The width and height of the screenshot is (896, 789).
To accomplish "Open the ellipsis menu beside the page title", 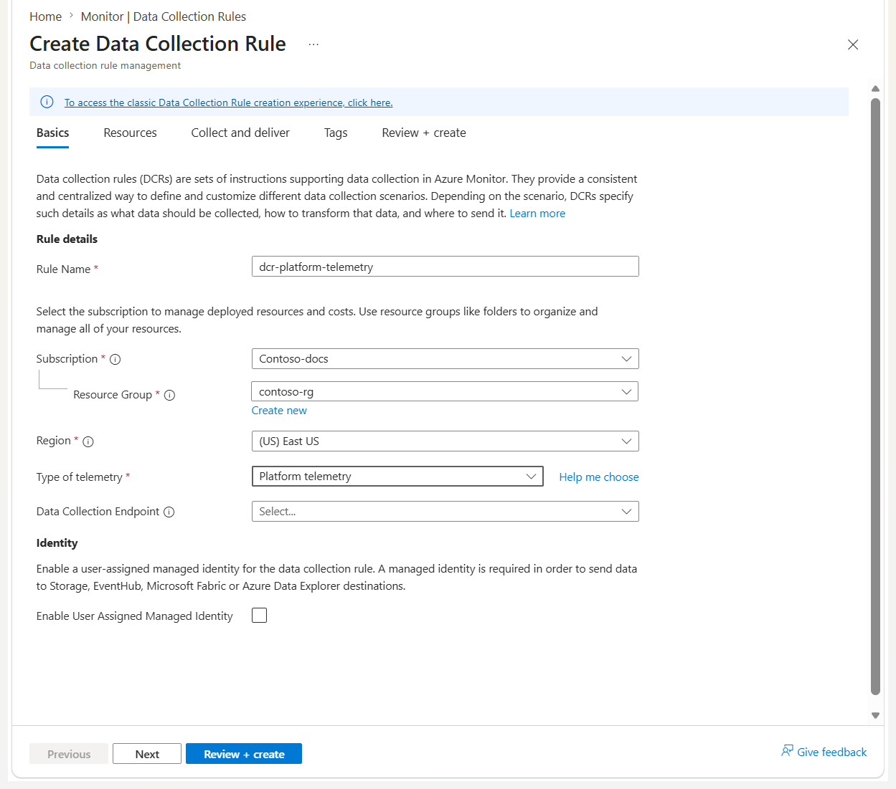I will [313, 44].
